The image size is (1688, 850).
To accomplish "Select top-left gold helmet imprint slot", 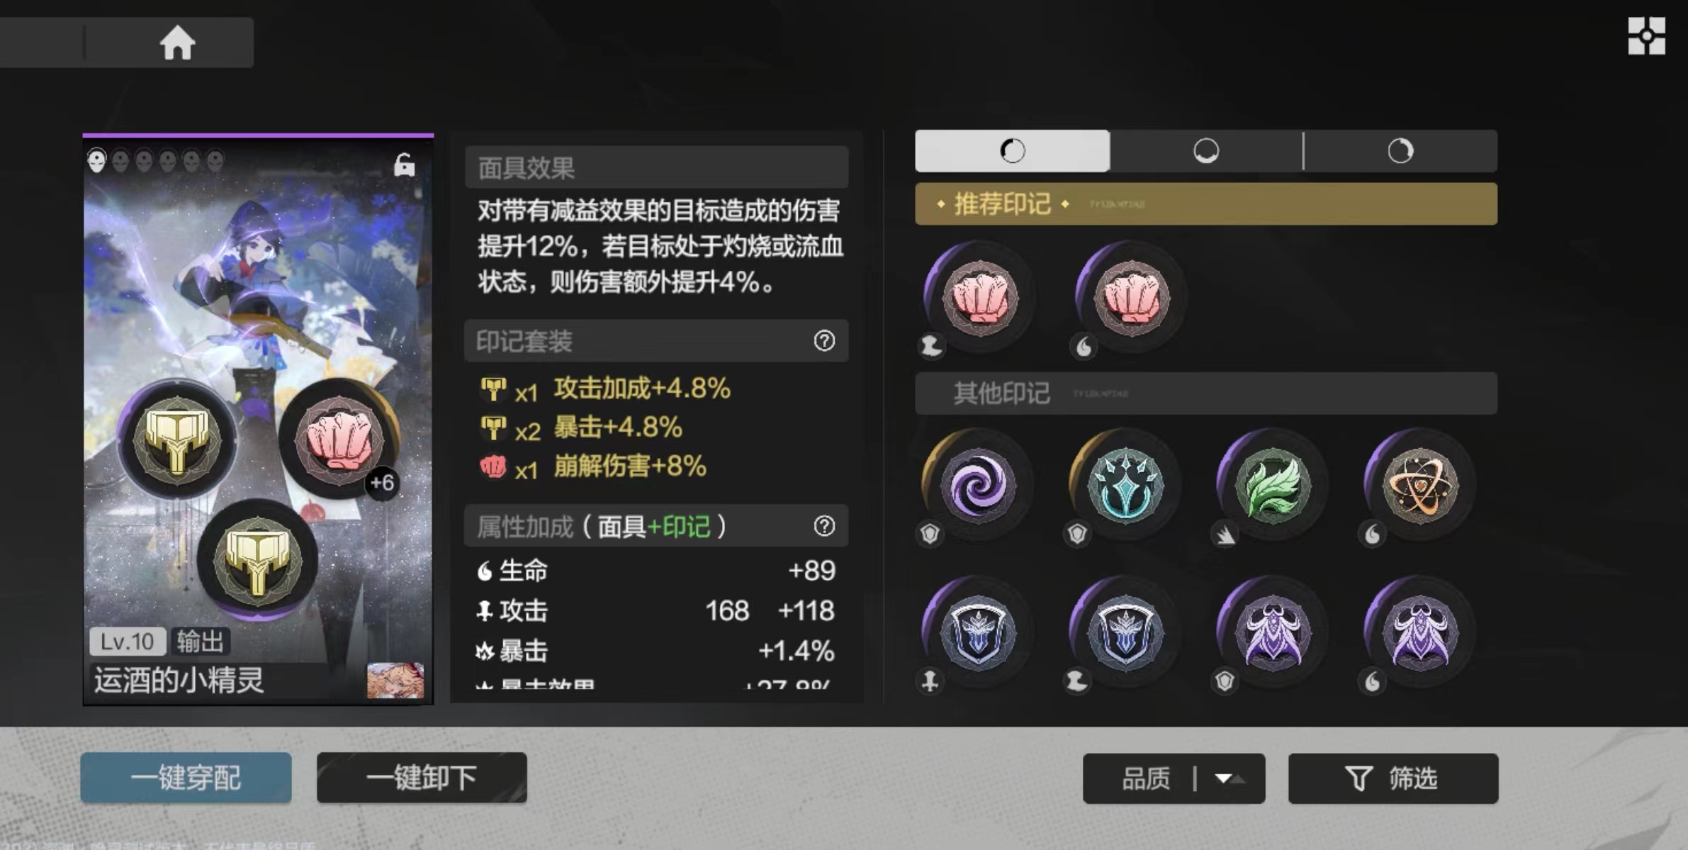I will (x=177, y=440).
